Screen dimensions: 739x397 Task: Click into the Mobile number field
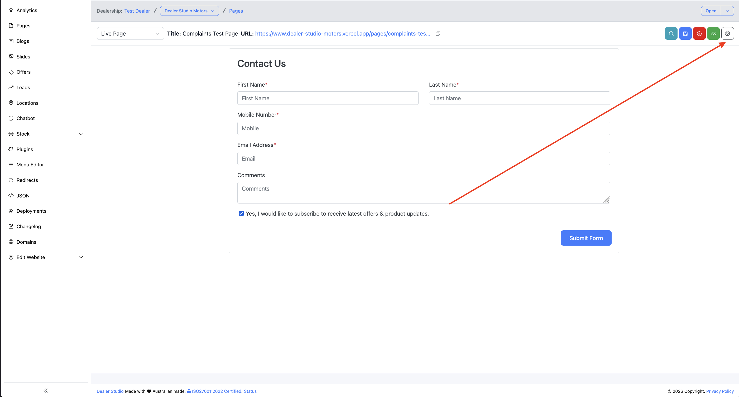pyautogui.click(x=423, y=128)
